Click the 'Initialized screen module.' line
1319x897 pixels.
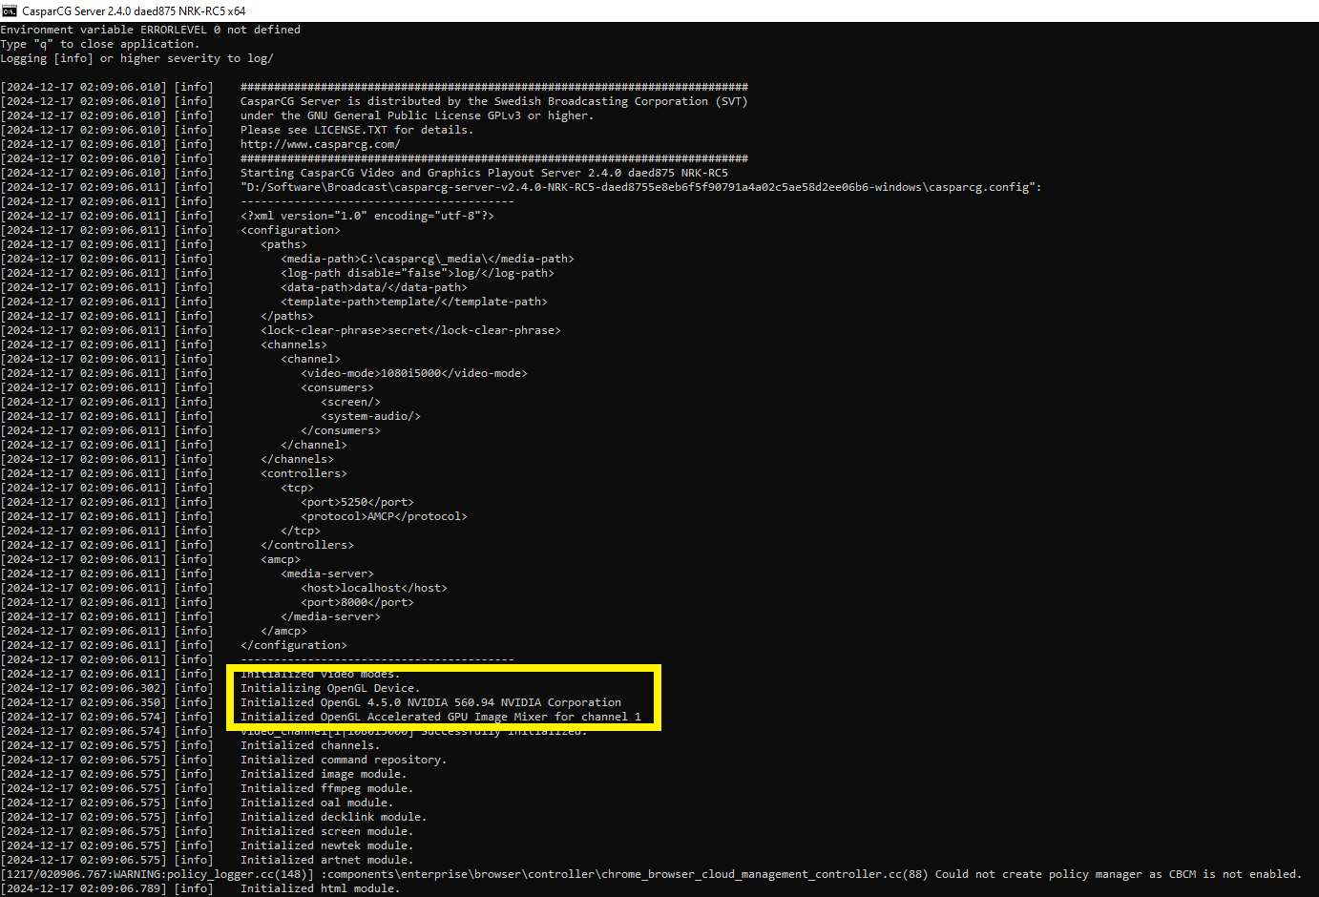(x=327, y=831)
